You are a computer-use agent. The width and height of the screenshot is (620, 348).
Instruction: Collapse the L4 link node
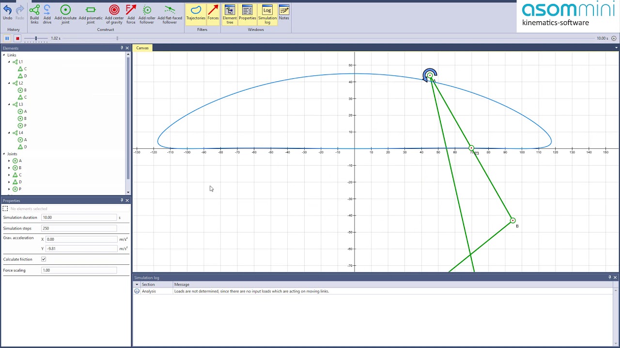tap(9, 132)
